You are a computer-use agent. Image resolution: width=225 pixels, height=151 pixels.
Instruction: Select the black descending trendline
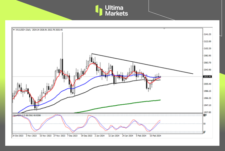click(147, 65)
